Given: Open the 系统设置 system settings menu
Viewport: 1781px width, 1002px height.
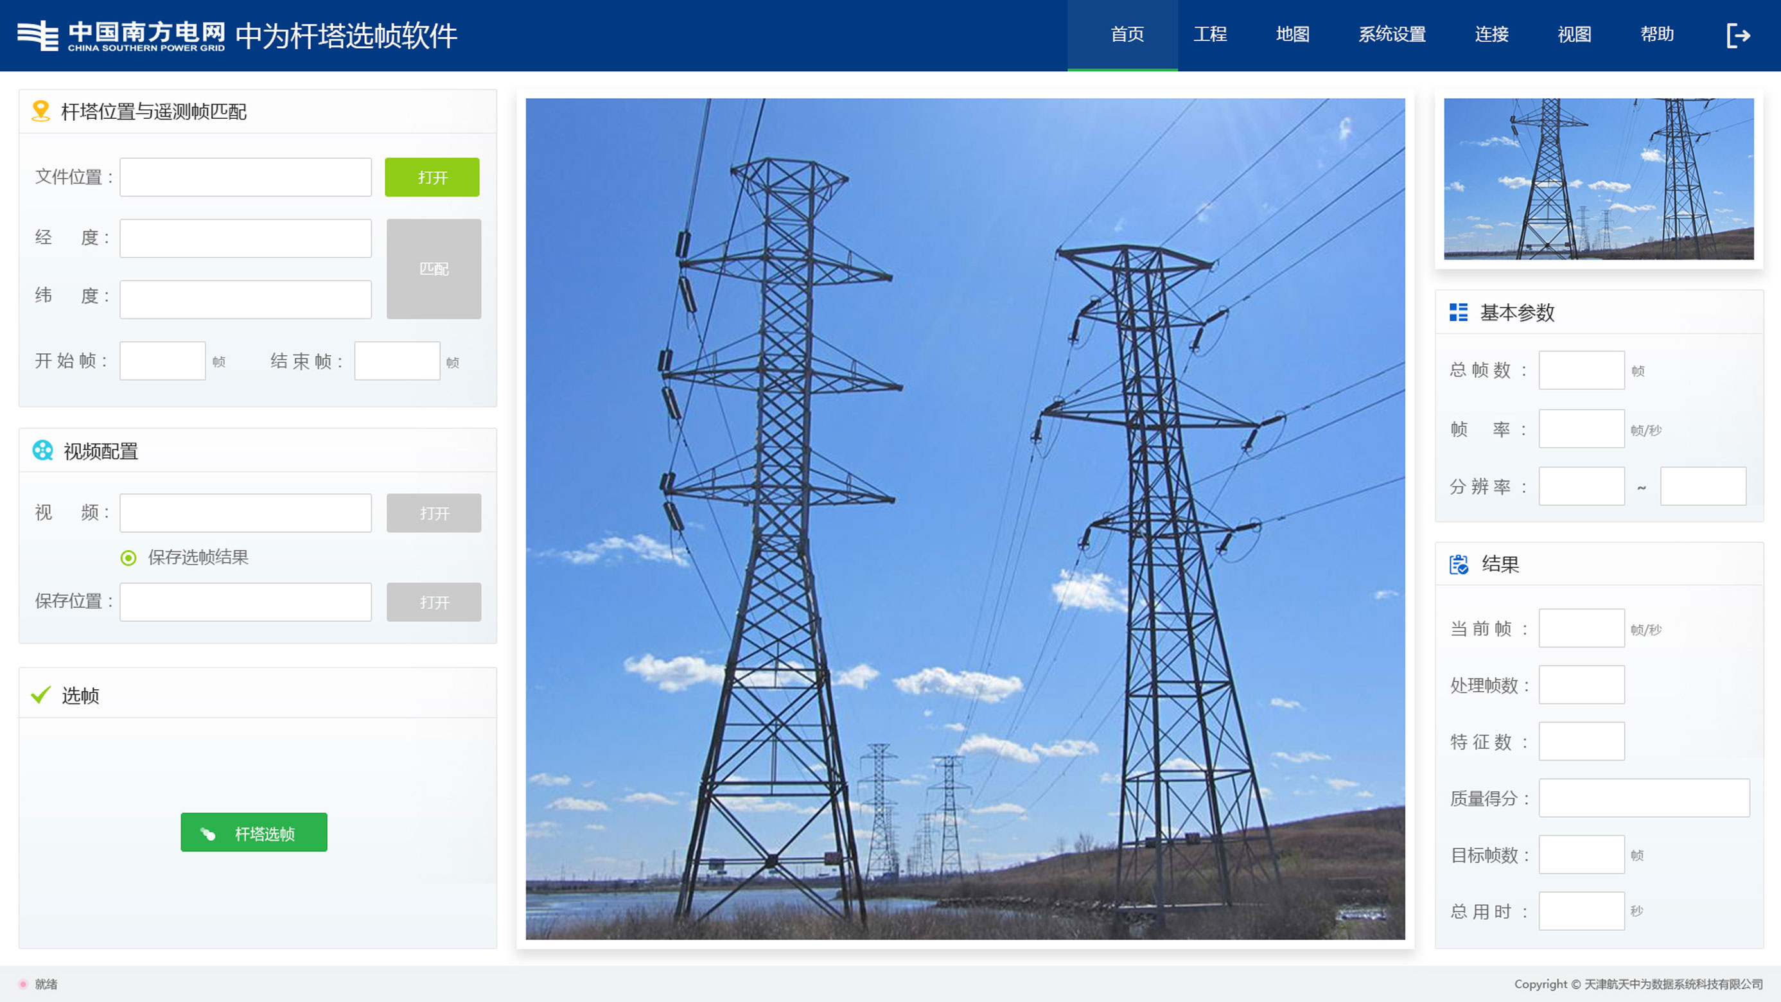Looking at the screenshot, I should pyautogui.click(x=1391, y=34).
